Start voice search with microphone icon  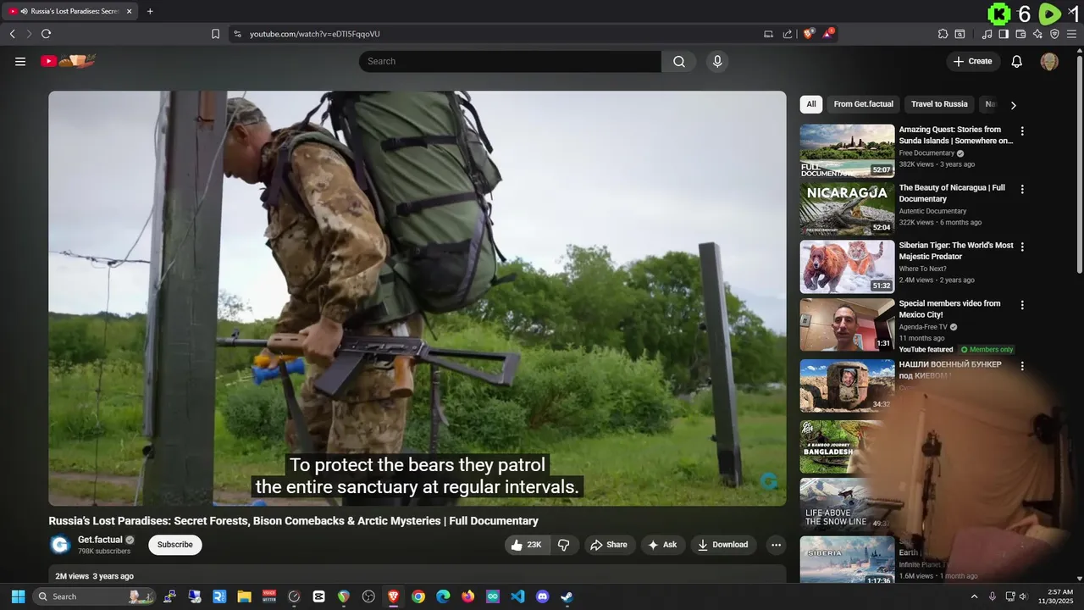pos(717,61)
